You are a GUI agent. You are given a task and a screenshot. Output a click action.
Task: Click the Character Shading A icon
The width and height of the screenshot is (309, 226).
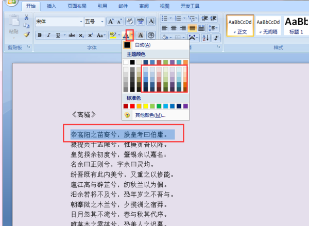pos(141,36)
